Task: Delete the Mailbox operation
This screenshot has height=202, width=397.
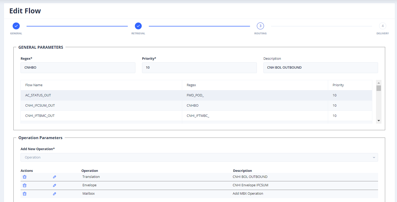Action: click(x=24, y=194)
